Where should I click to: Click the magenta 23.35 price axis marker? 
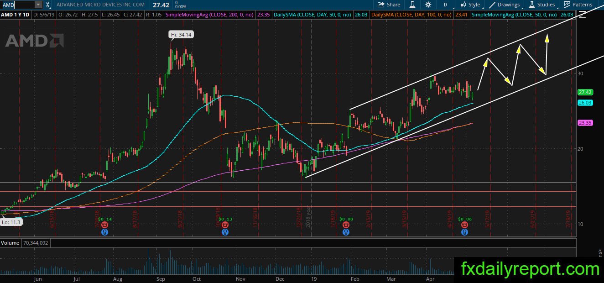[585, 123]
